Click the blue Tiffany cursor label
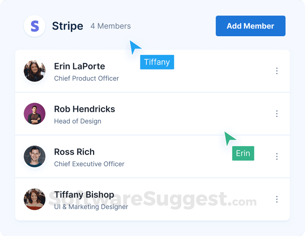This screenshot has width=305, height=236. pyautogui.click(x=157, y=62)
